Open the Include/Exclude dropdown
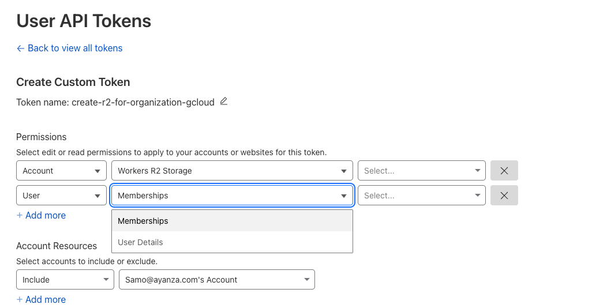This screenshot has width=607, height=308. (65, 280)
